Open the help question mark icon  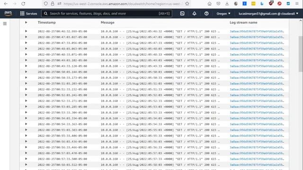(x=206, y=14)
